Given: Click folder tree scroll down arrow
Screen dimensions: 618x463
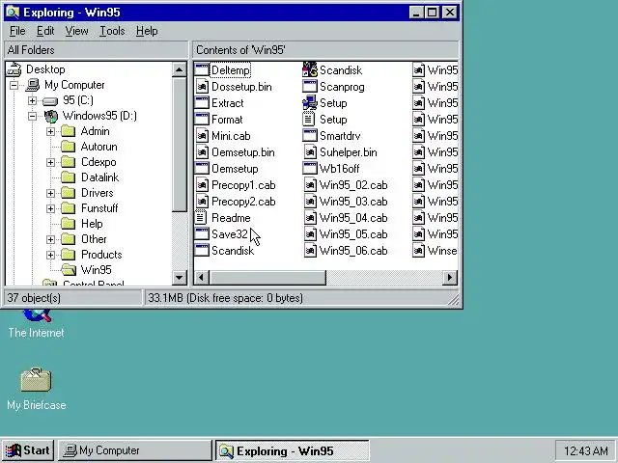Looking at the screenshot, I should (x=180, y=278).
